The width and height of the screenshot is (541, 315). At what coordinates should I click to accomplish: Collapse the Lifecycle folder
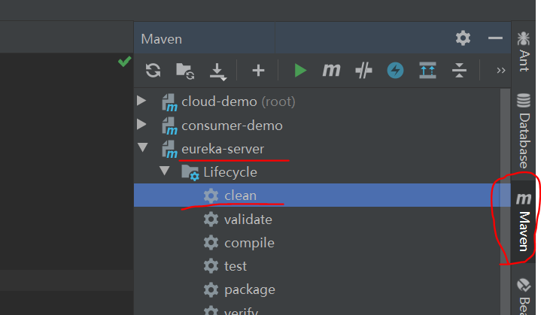pos(165,171)
